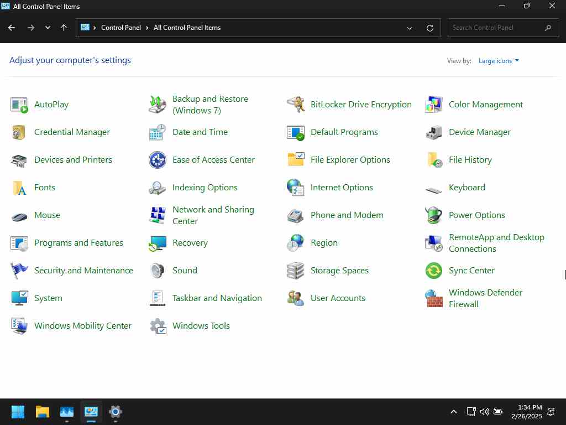Image resolution: width=566 pixels, height=425 pixels.
Task: Open File Explorer from the taskbar
Action: point(43,412)
